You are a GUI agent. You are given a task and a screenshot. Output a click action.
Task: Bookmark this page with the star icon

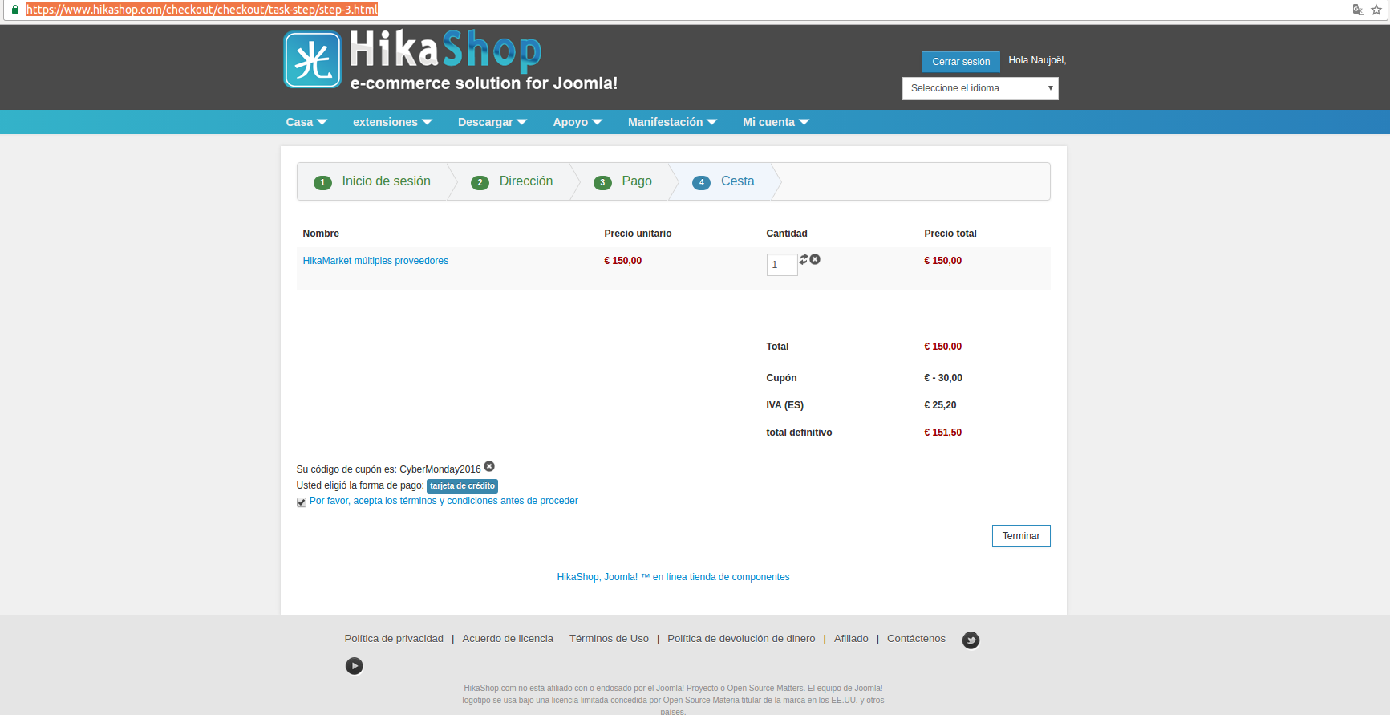point(1376,10)
